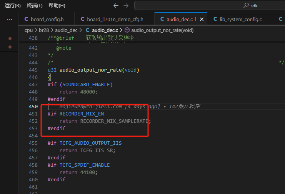
Task: Go forward with the right arrow
Action: pos(126,6)
